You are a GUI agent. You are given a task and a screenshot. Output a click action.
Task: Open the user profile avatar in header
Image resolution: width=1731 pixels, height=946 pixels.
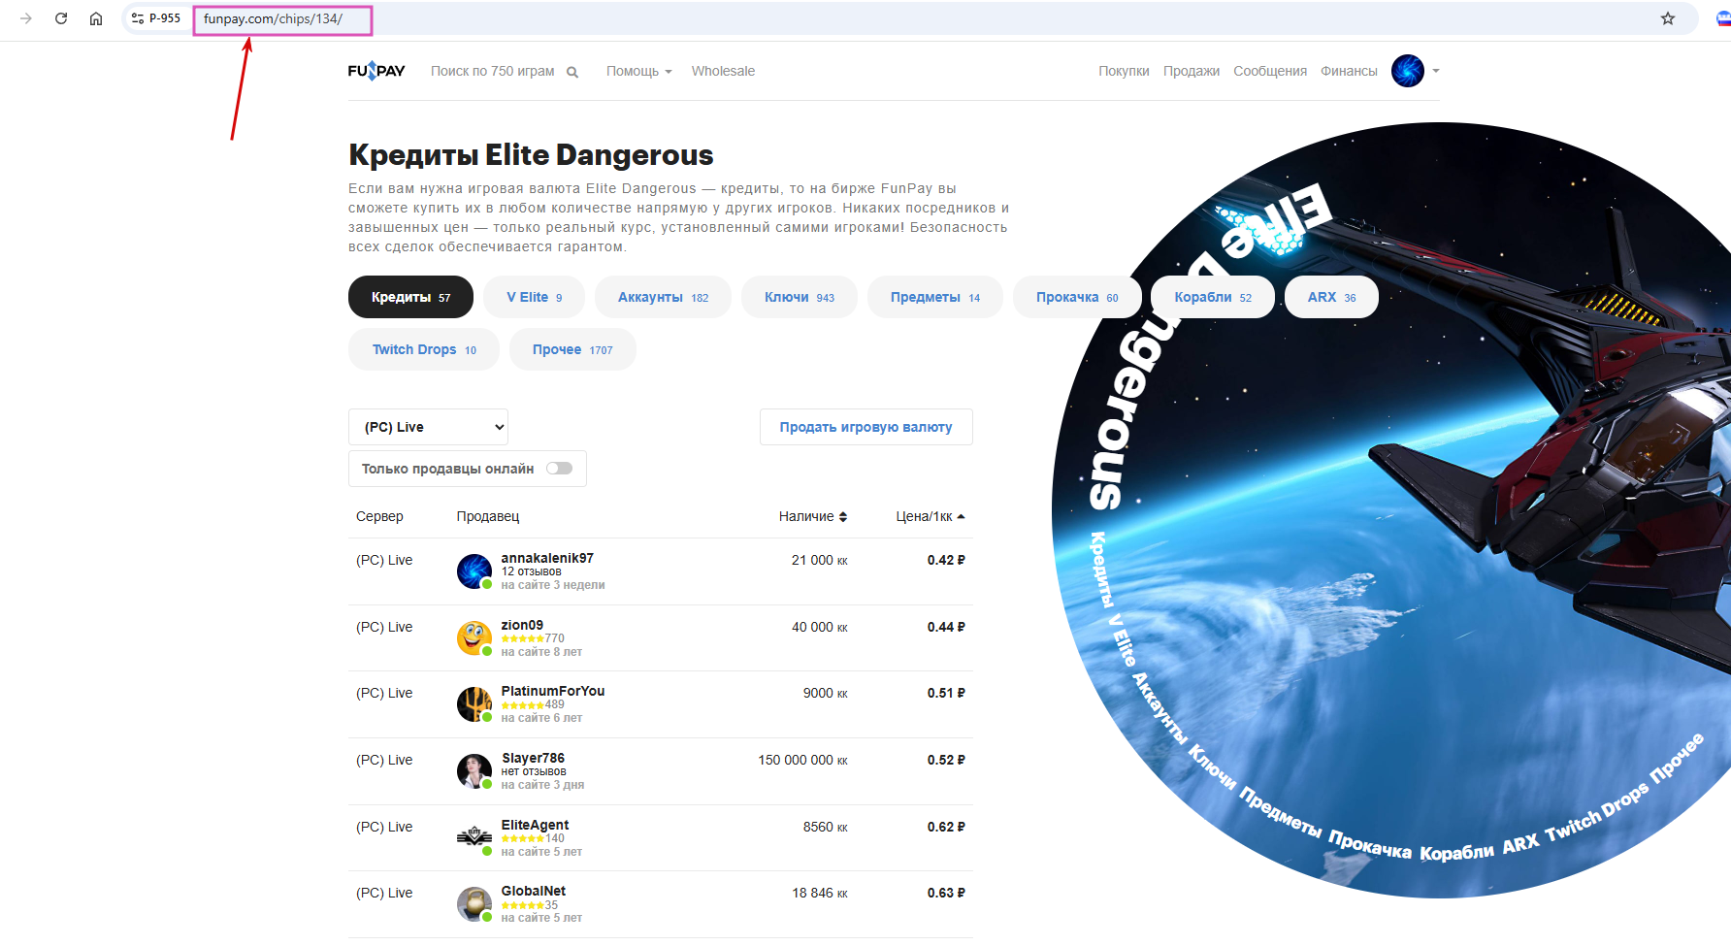[1408, 71]
